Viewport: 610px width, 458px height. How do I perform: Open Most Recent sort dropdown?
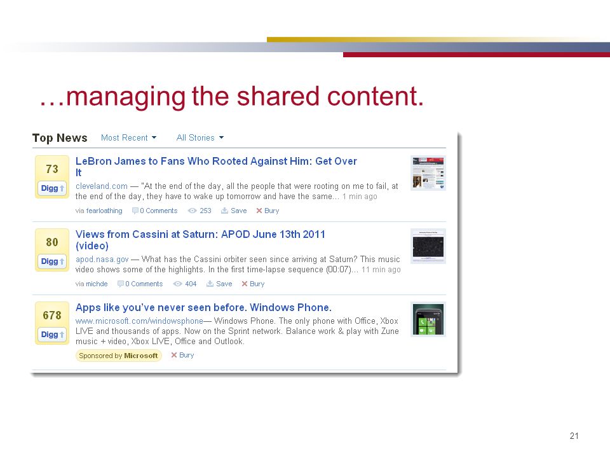point(128,138)
